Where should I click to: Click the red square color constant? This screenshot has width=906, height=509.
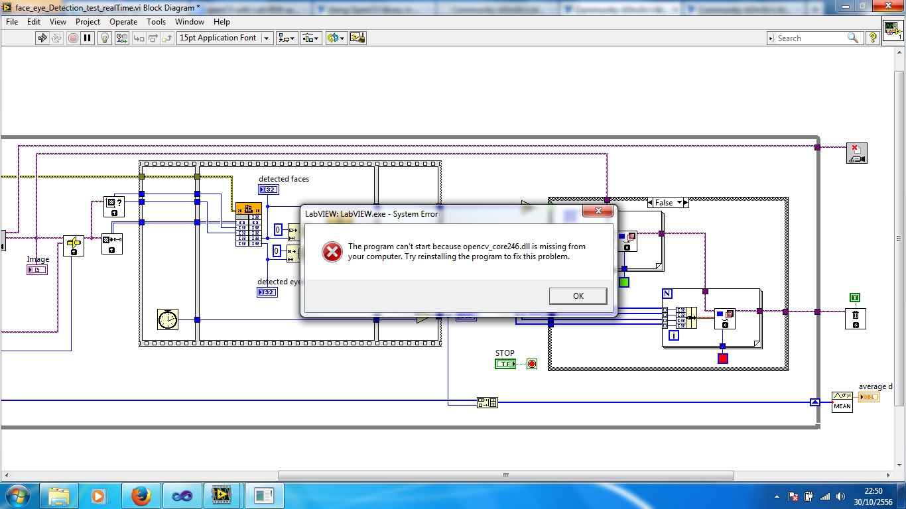(723, 359)
